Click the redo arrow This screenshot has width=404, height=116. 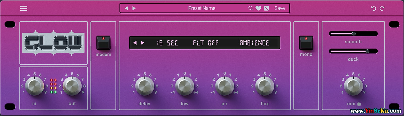pyautogui.click(x=382, y=9)
